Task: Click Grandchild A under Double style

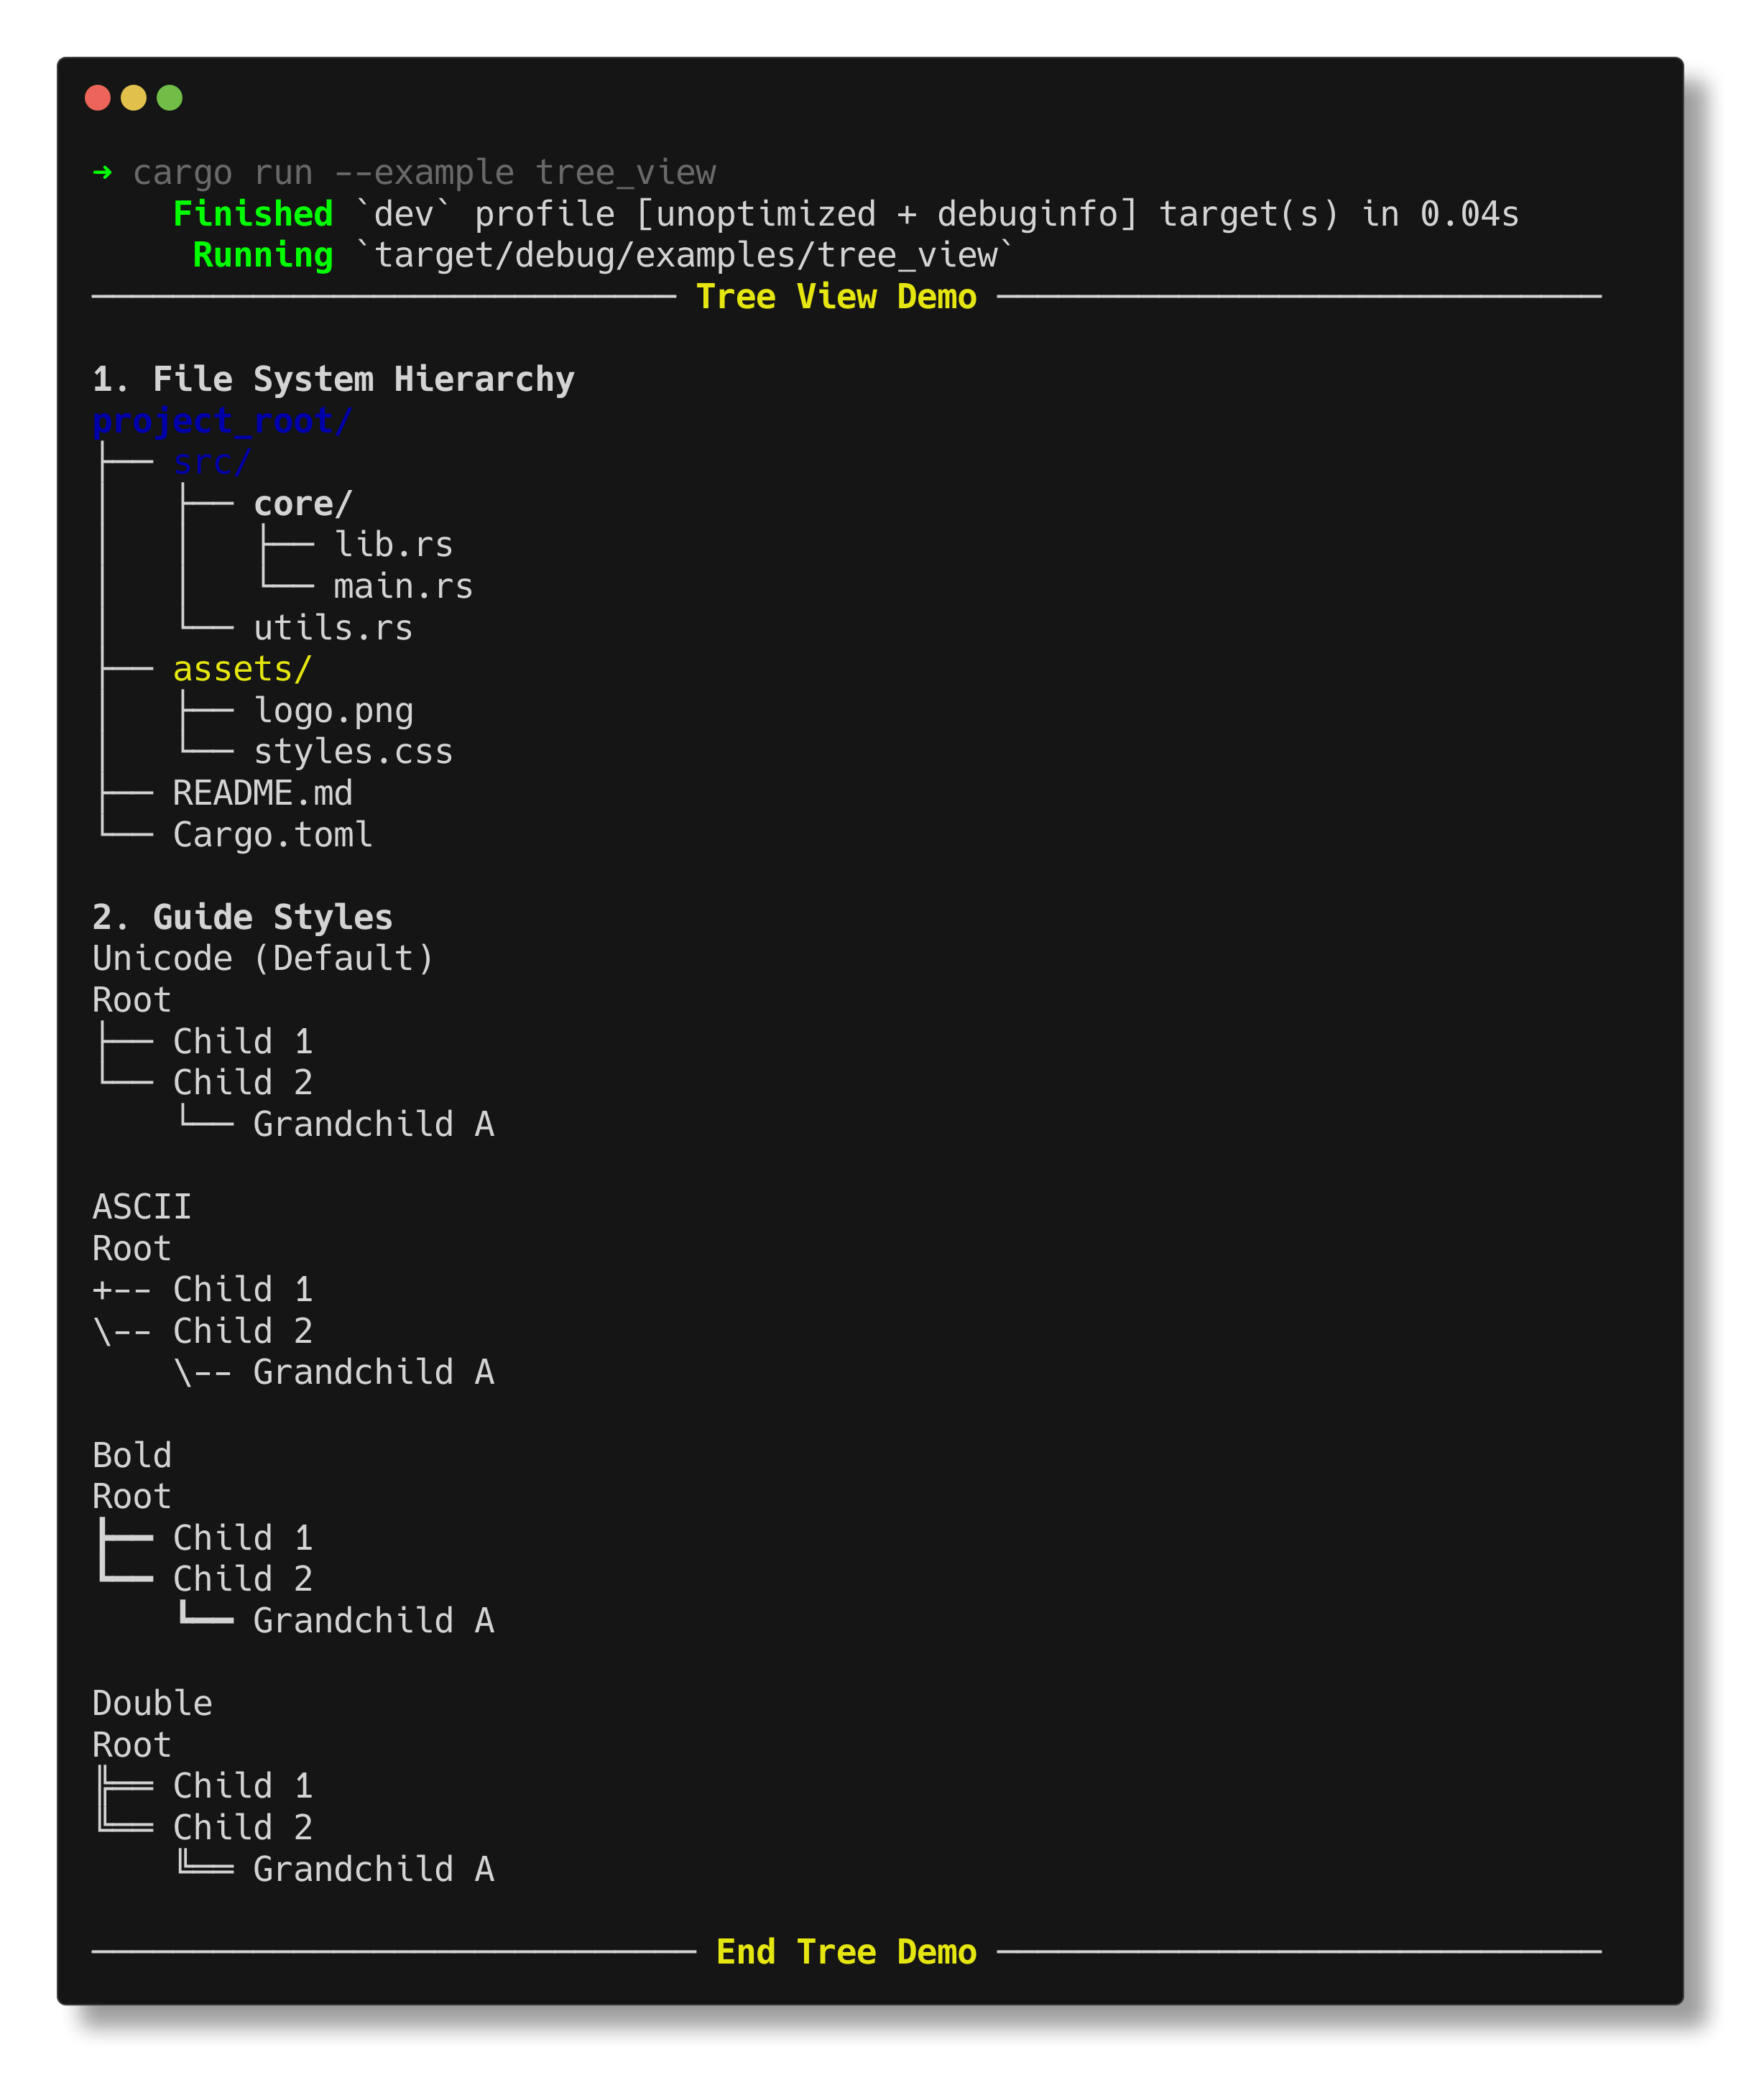Action: click(x=373, y=1869)
